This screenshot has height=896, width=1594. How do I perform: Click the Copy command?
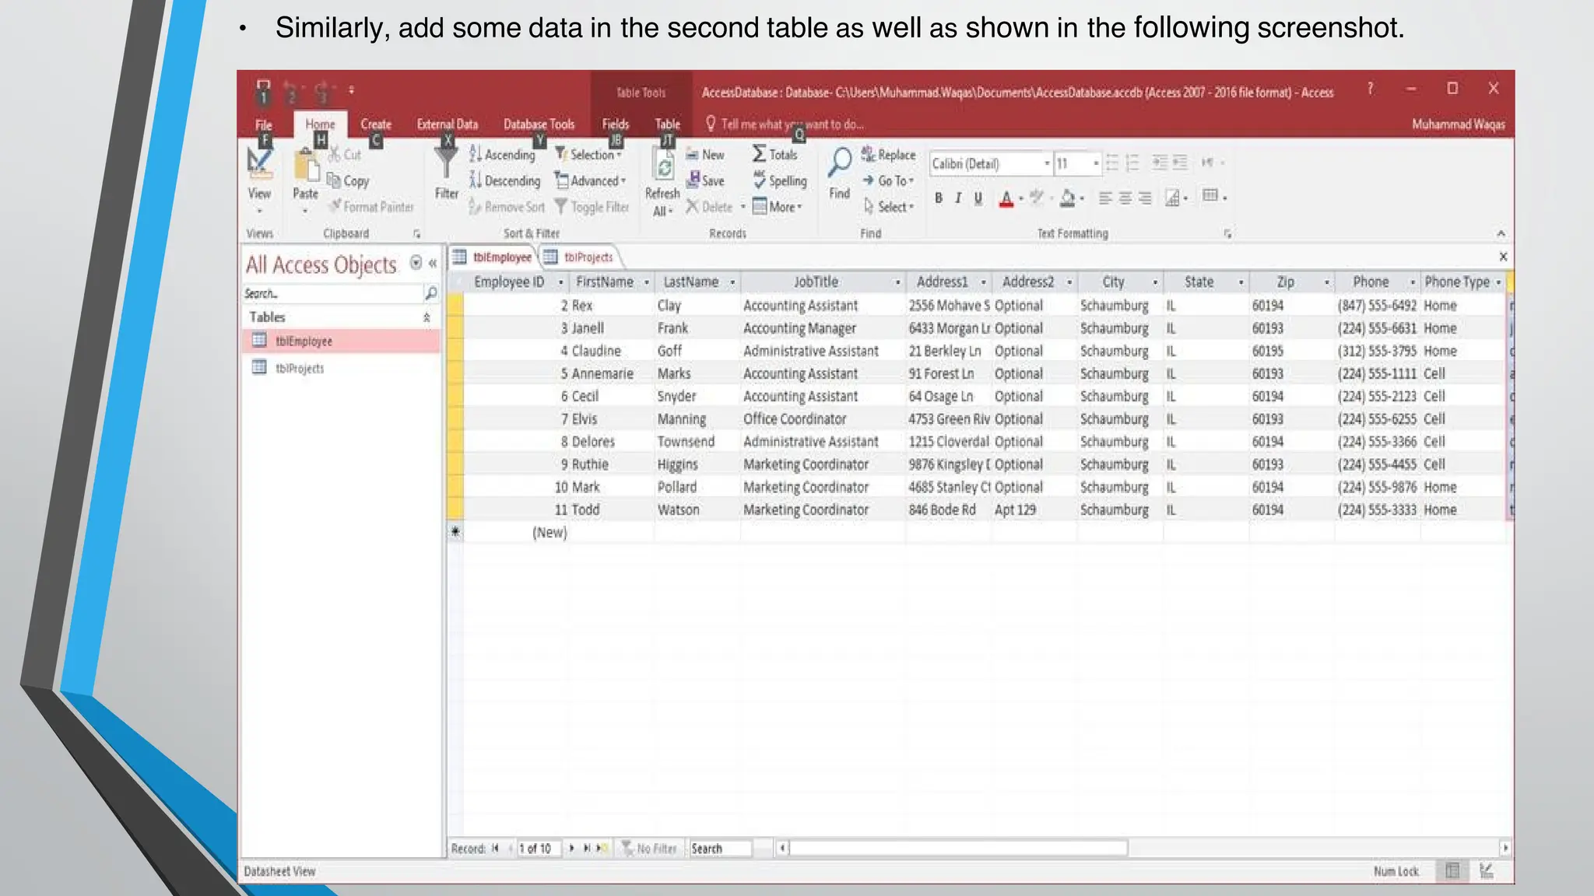tap(348, 180)
